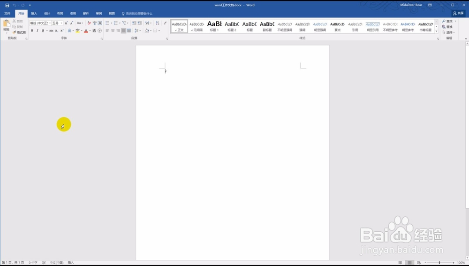Click the enclose characters circle icon
The image size is (469, 266).
[x=99, y=30]
